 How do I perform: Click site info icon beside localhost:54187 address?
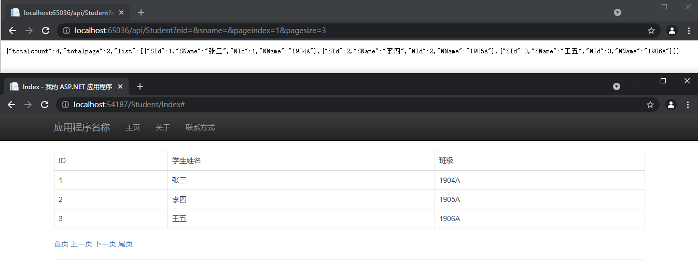click(x=65, y=105)
